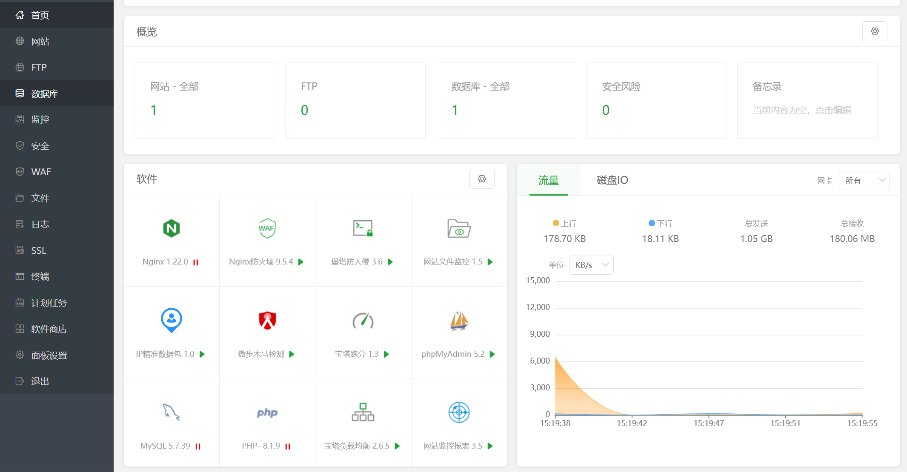Open the KB/s unit dropdown
The image size is (907, 472).
click(591, 265)
